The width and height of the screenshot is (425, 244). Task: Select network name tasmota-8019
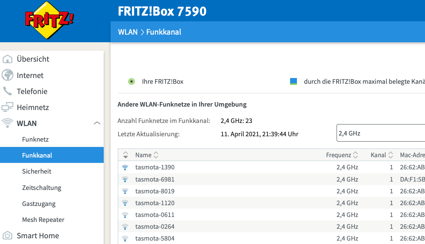click(x=155, y=191)
